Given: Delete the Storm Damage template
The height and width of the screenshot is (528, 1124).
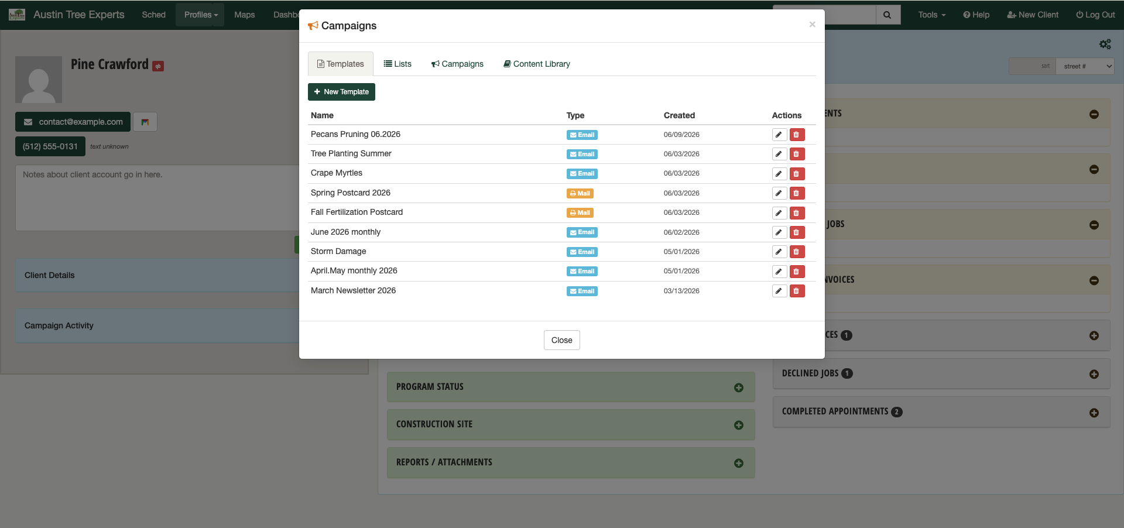Looking at the screenshot, I should 797,252.
